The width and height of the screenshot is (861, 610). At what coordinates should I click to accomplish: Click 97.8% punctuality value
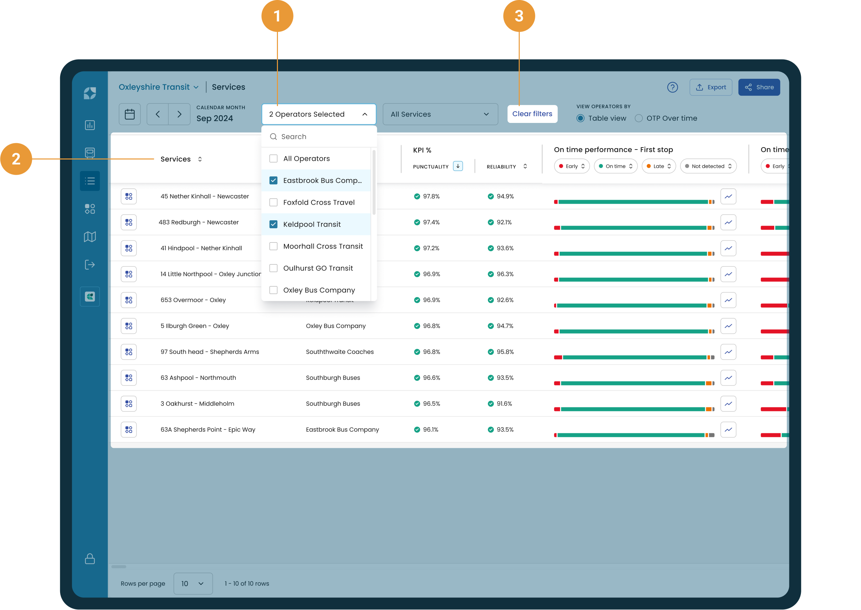(x=431, y=196)
